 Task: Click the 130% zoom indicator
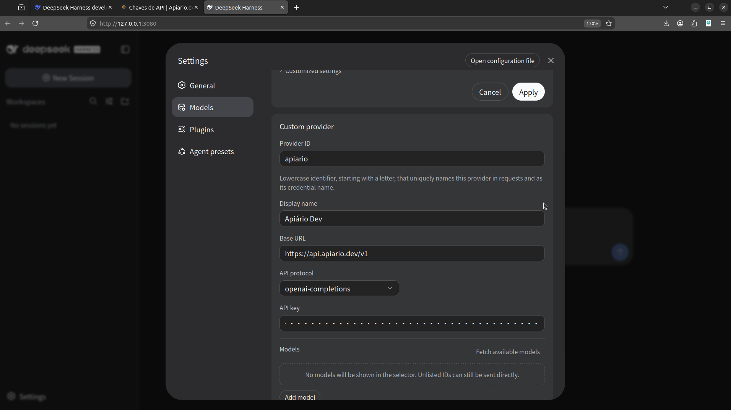[592, 23]
